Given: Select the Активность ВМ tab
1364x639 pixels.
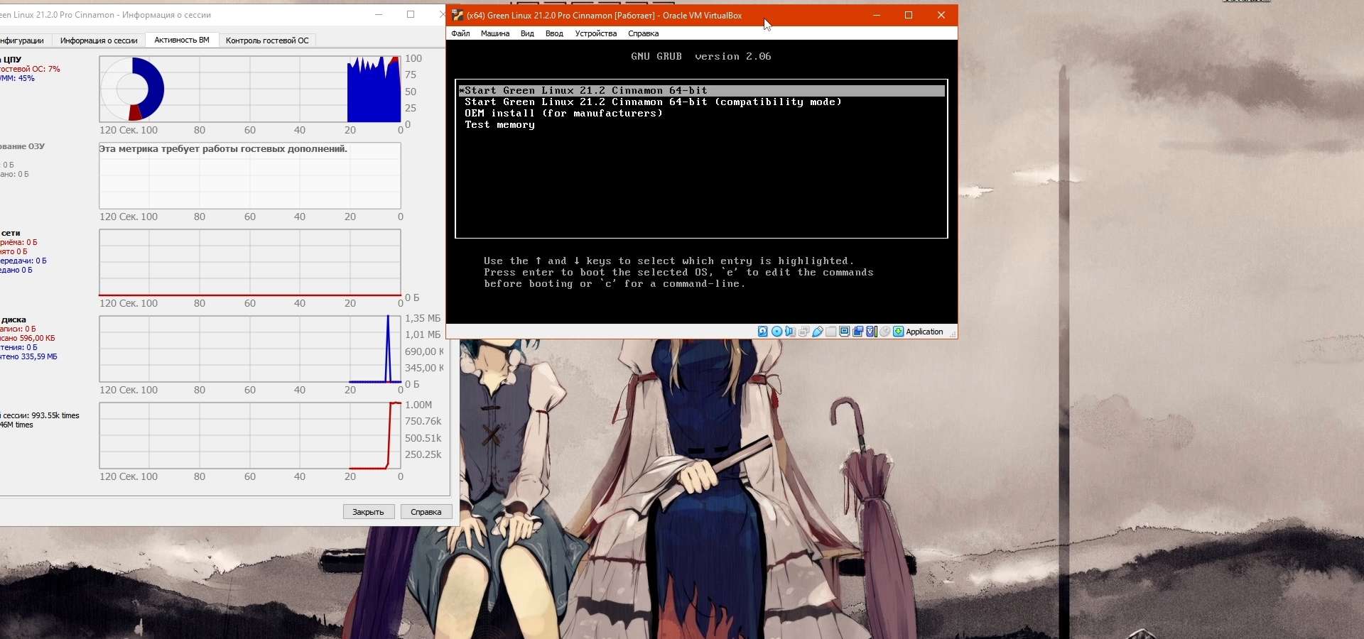Looking at the screenshot, I should (x=182, y=40).
